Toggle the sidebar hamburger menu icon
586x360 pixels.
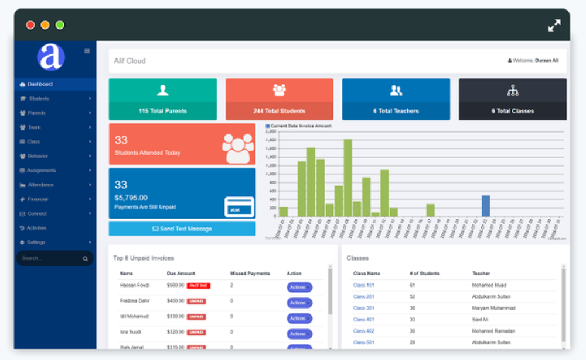87,51
